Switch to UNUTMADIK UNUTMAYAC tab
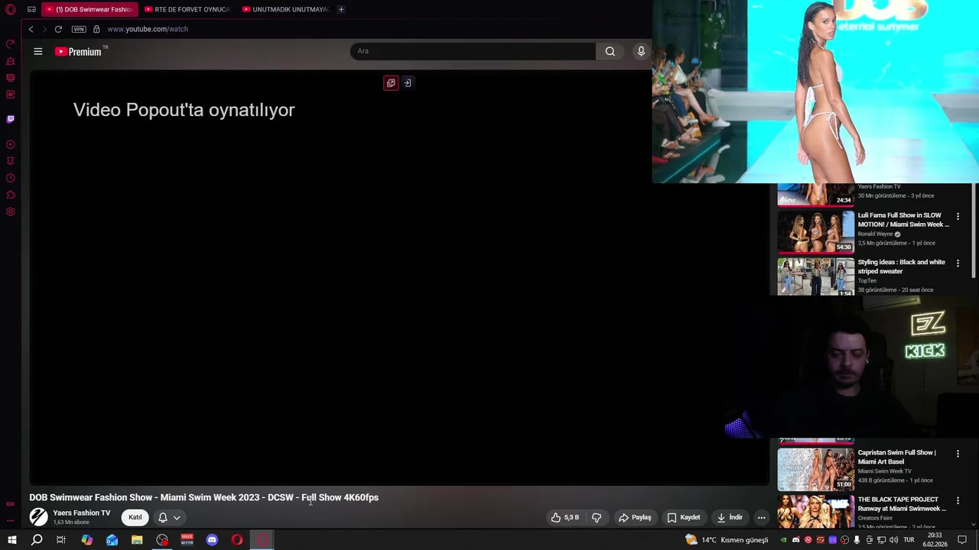Viewport: 979px width, 550px height. coord(285,9)
